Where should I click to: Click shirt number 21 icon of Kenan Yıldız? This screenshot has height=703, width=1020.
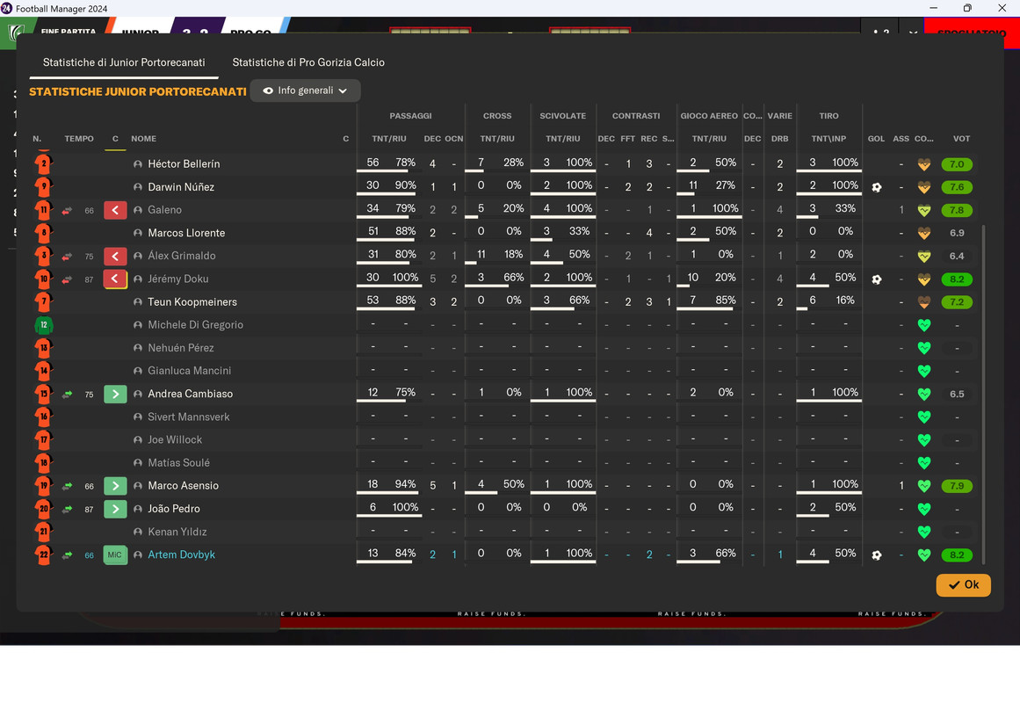coord(44,531)
